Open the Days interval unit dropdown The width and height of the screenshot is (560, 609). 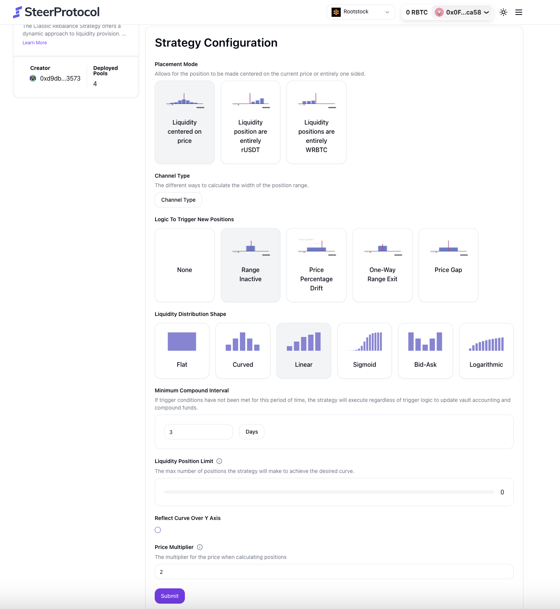(252, 432)
